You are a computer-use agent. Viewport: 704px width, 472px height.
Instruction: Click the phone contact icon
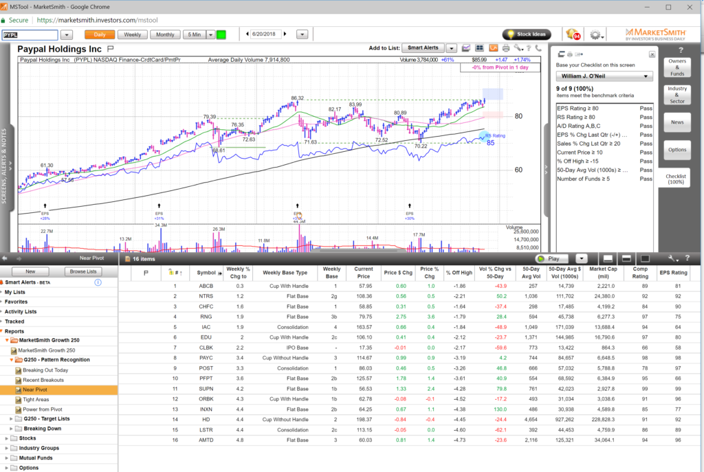(x=538, y=48)
